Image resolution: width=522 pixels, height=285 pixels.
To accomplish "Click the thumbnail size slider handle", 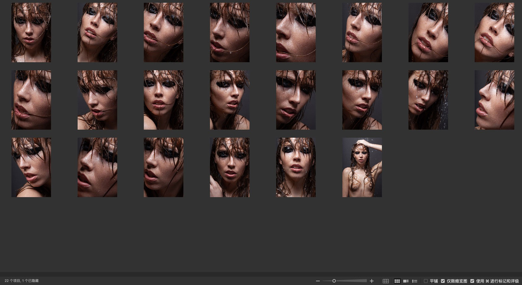I will (x=334, y=281).
